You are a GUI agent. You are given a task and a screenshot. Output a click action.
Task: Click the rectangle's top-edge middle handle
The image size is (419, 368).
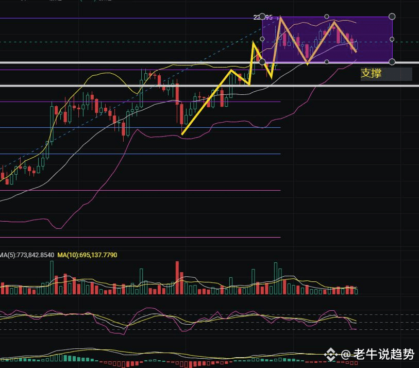point(327,16)
